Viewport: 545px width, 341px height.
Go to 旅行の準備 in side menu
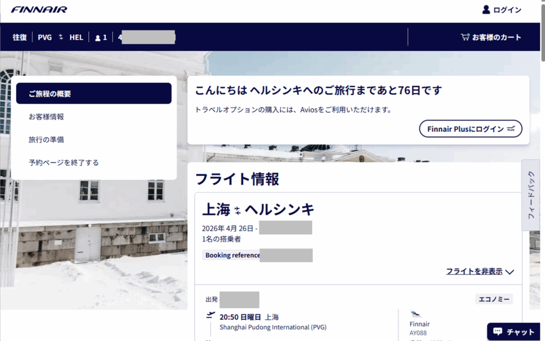pyautogui.click(x=46, y=139)
